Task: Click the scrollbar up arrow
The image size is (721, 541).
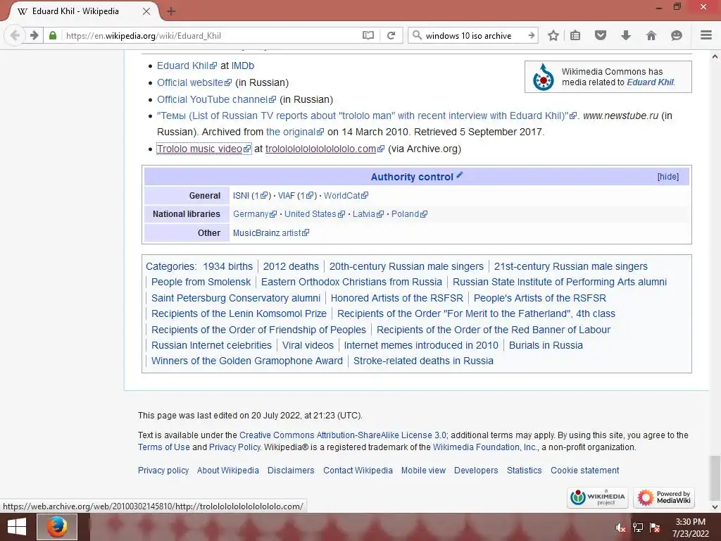Action: click(x=715, y=56)
